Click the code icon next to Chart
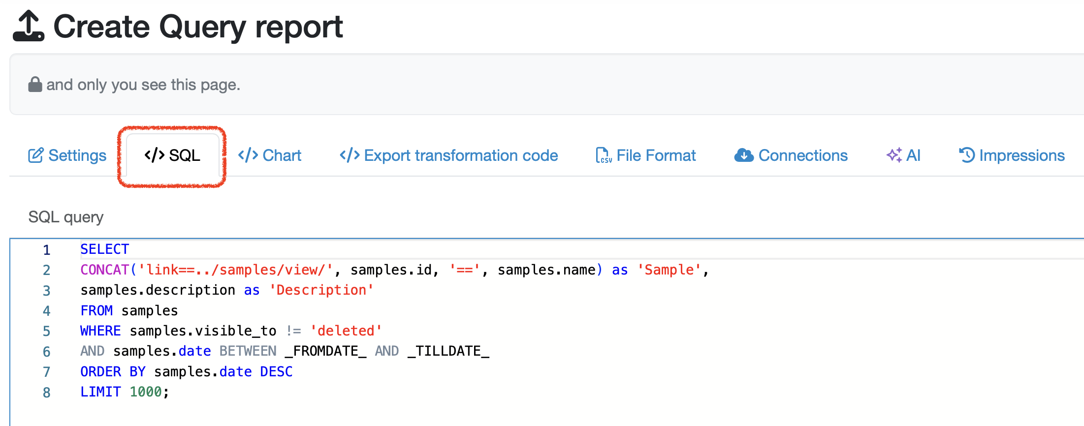Viewport: 1084px width, 426px height. tap(248, 155)
